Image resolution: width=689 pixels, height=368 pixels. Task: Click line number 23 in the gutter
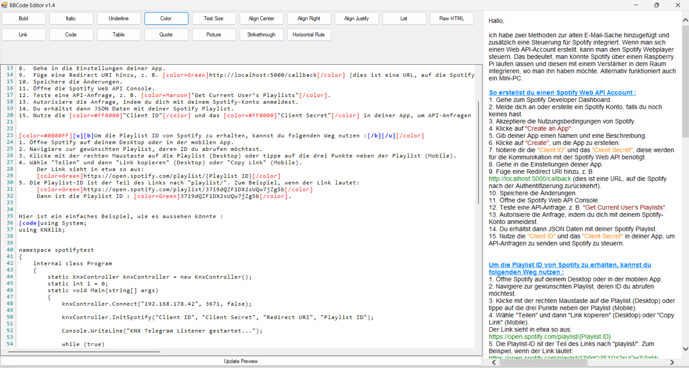[x=10, y=135]
